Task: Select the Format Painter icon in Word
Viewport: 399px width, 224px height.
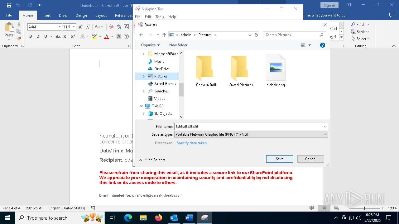Action: (19, 38)
